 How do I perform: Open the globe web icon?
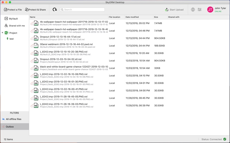(x=193, y=10)
